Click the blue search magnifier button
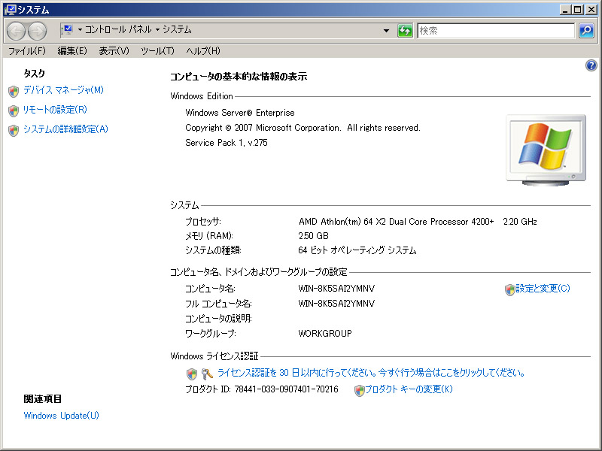The image size is (602, 451). [x=586, y=30]
